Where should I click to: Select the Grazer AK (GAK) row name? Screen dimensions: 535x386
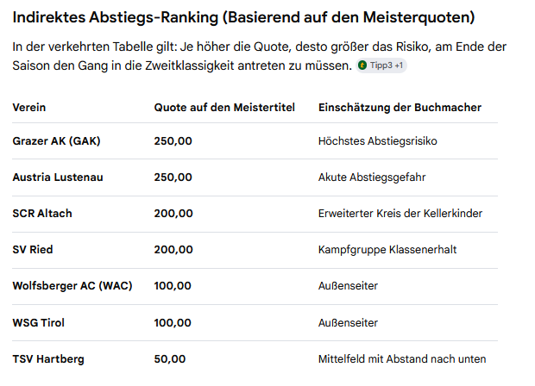coord(56,140)
